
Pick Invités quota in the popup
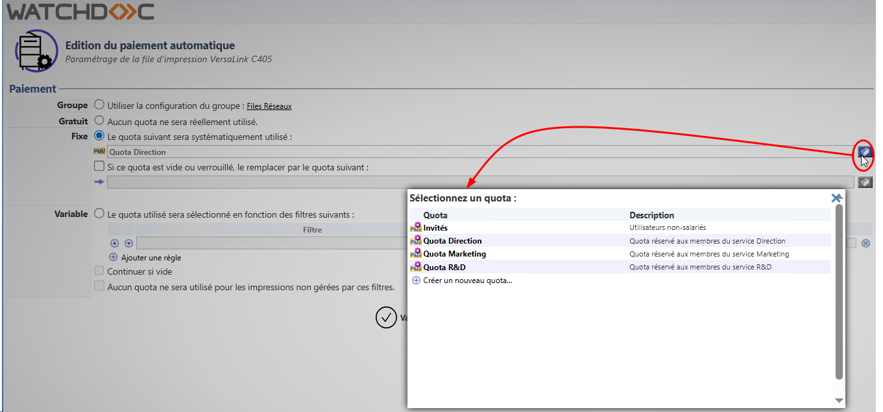435,228
